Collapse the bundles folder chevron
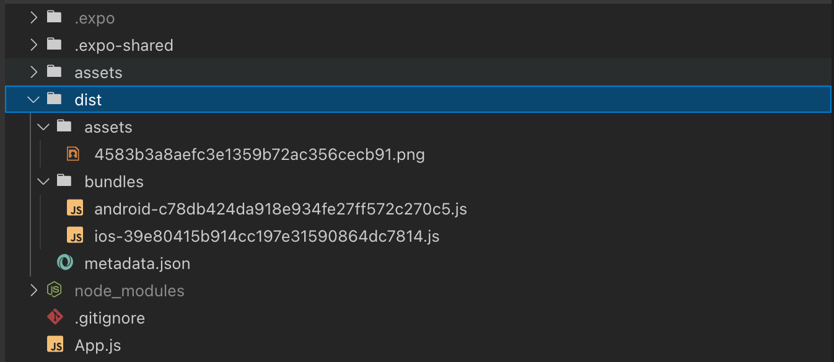Screen dimensions: 834x362 tap(43, 182)
